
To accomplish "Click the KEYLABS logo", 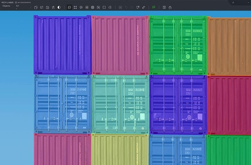I will coord(7,2).
